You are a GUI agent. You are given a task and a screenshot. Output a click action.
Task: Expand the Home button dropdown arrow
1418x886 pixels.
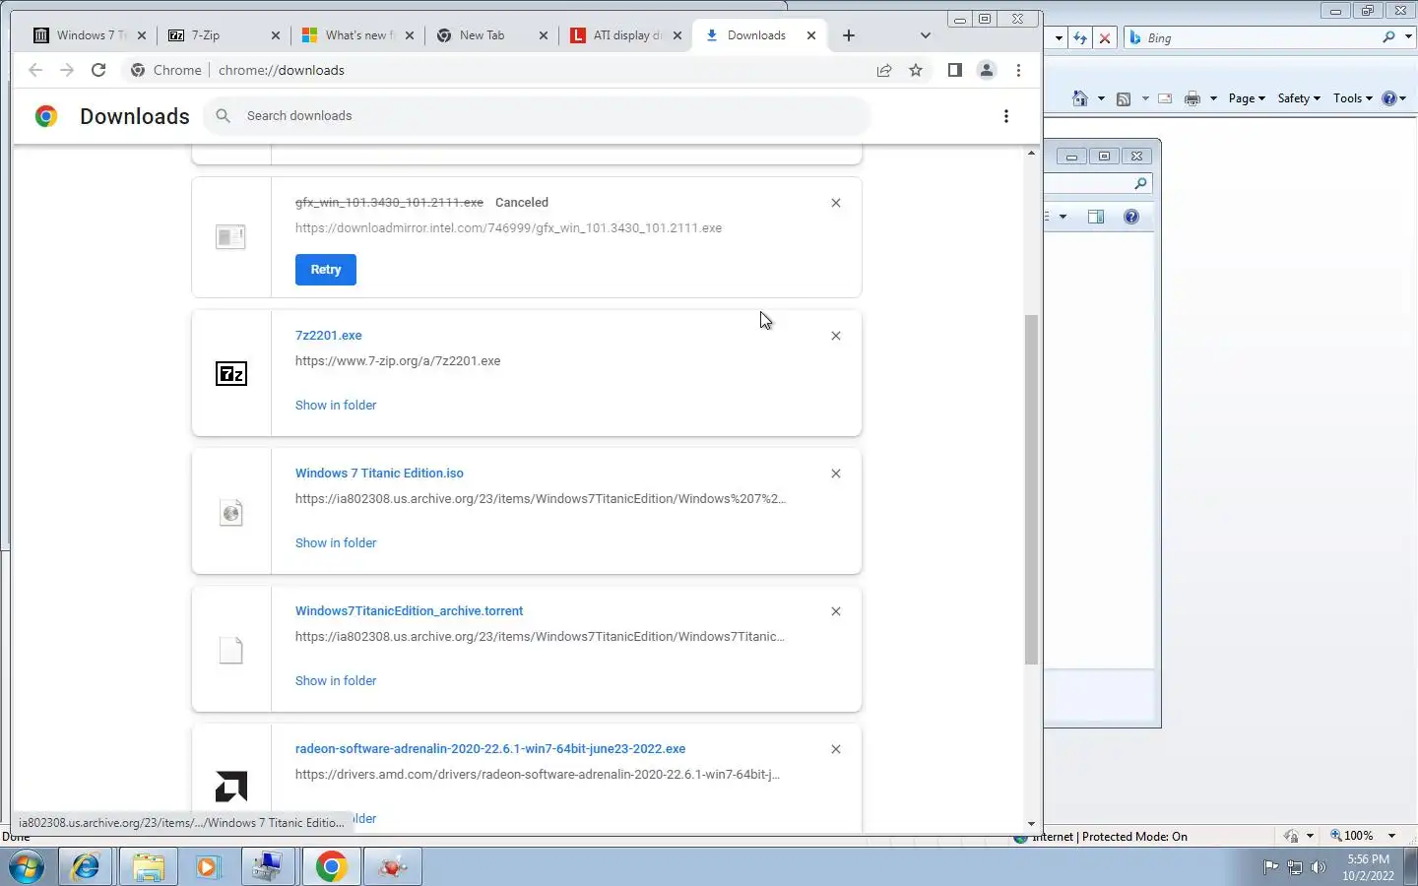tap(1100, 98)
